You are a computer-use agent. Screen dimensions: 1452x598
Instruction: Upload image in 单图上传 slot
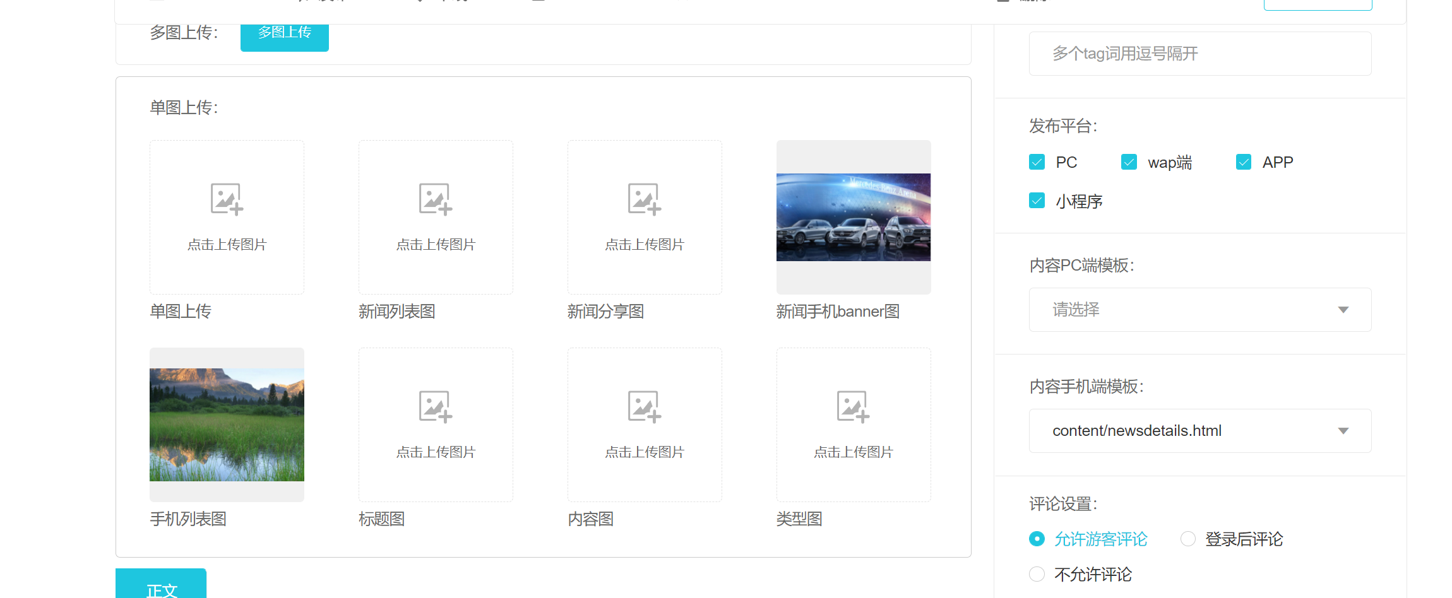click(227, 217)
